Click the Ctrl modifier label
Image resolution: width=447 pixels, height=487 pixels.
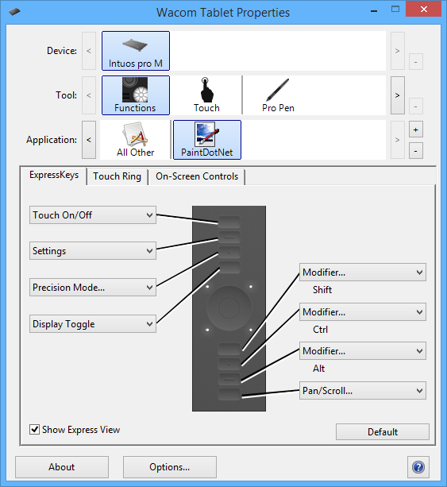click(x=320, y=329)
